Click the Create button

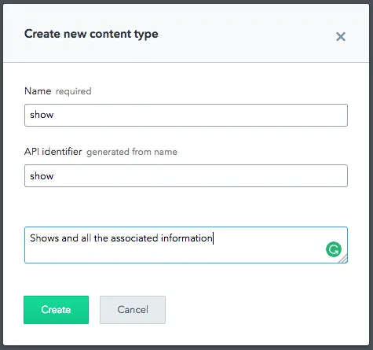coord(56,310)
